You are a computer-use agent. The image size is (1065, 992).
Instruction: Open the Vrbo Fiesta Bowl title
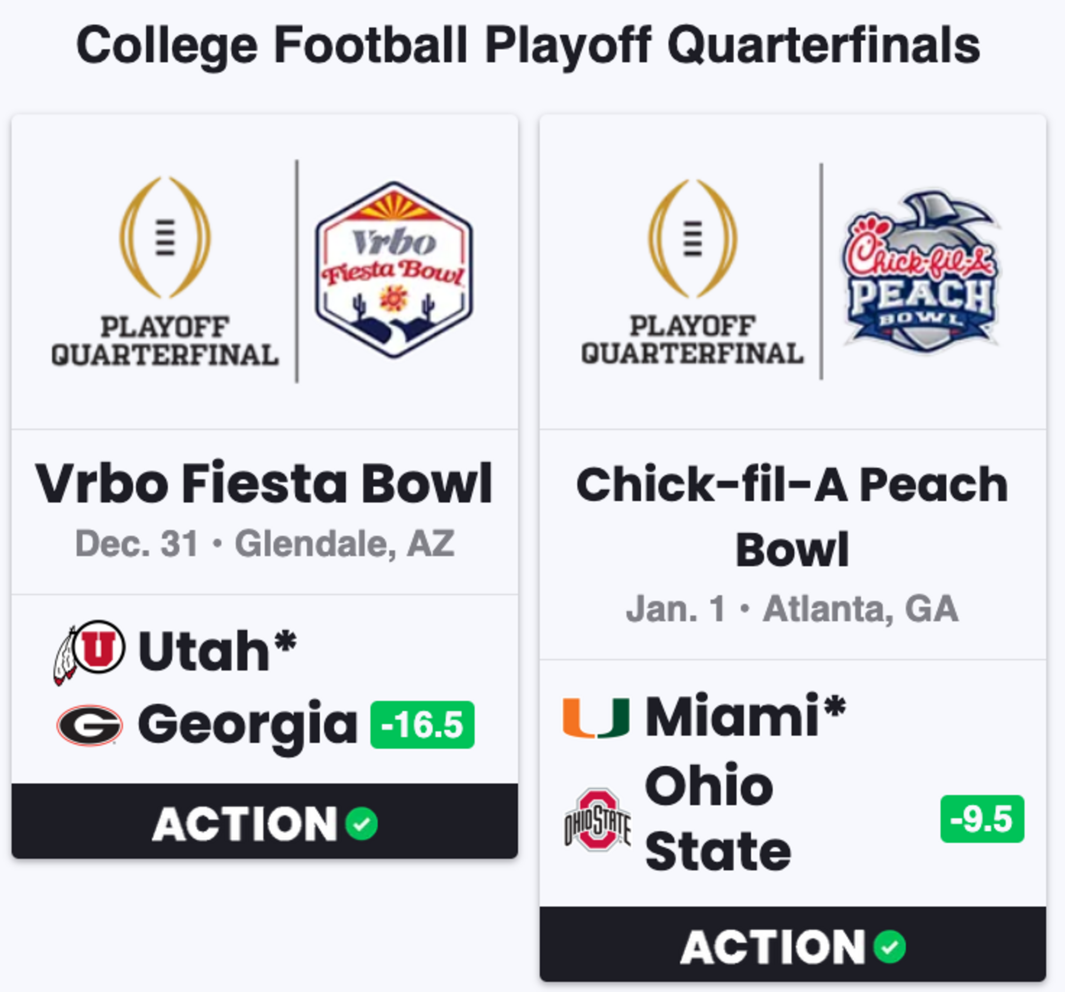[264, 483]
